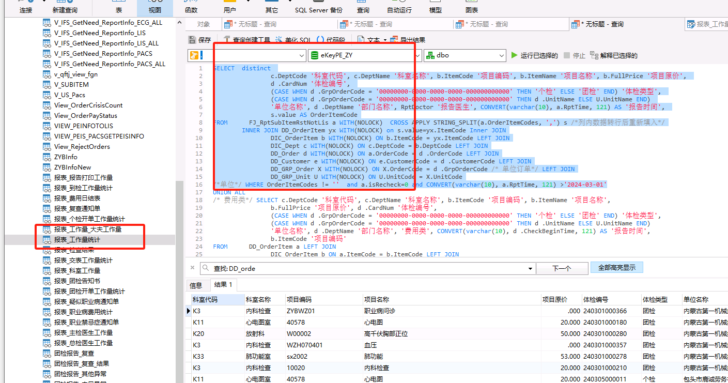Click the 文本 text toolbar item

point(369,40)
